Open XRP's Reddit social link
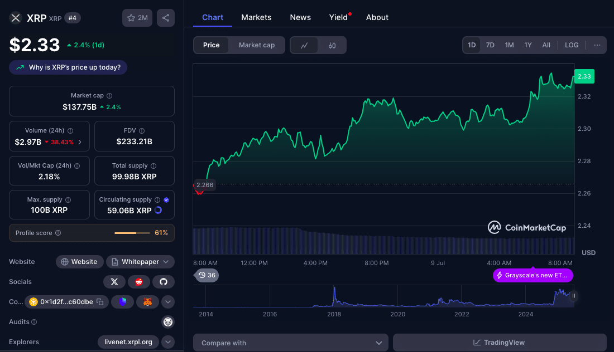This screenshot has height=352, width=614. [138, 282]
